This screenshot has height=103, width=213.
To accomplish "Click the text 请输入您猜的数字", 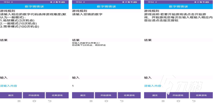I will coord(87,14).
